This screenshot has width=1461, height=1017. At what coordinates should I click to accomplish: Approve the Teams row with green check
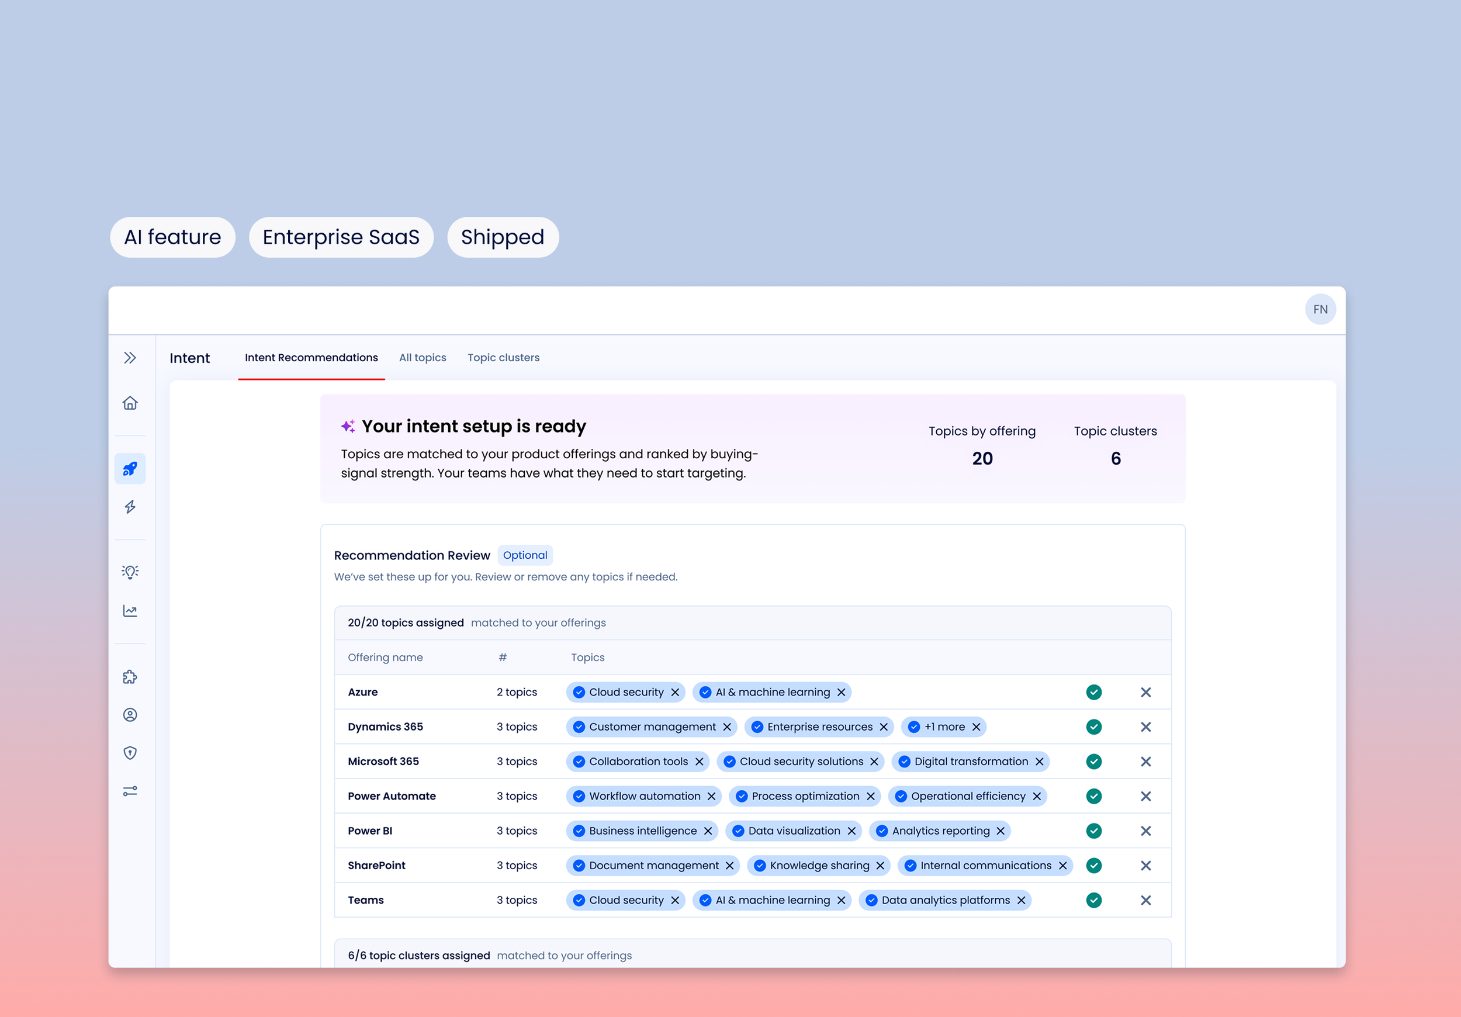[1094, 900]
